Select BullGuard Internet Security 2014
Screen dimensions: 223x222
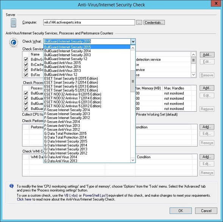[87, 51]
